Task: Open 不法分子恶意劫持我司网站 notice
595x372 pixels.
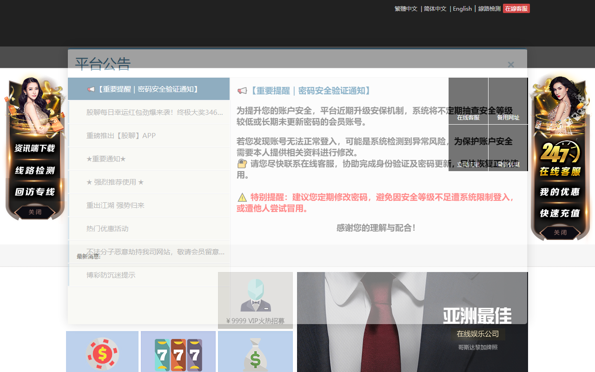Action: [149, 252]
